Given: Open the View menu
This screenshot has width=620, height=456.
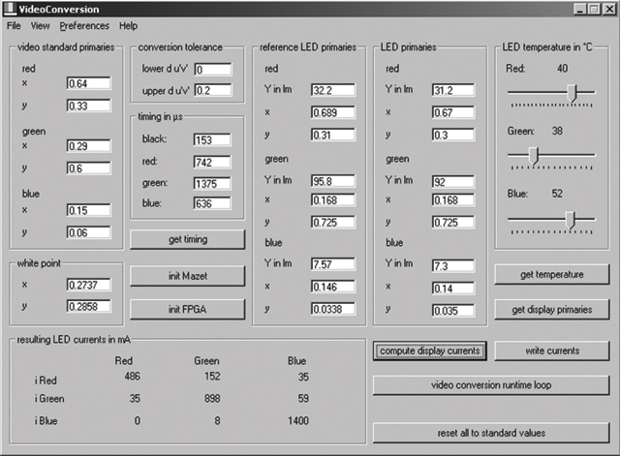Looking at the screenshot, I should click(x=40, y=25).
